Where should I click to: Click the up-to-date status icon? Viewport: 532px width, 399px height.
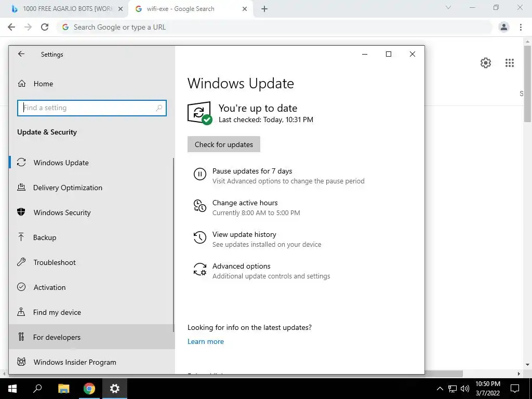tap(199, 113)
